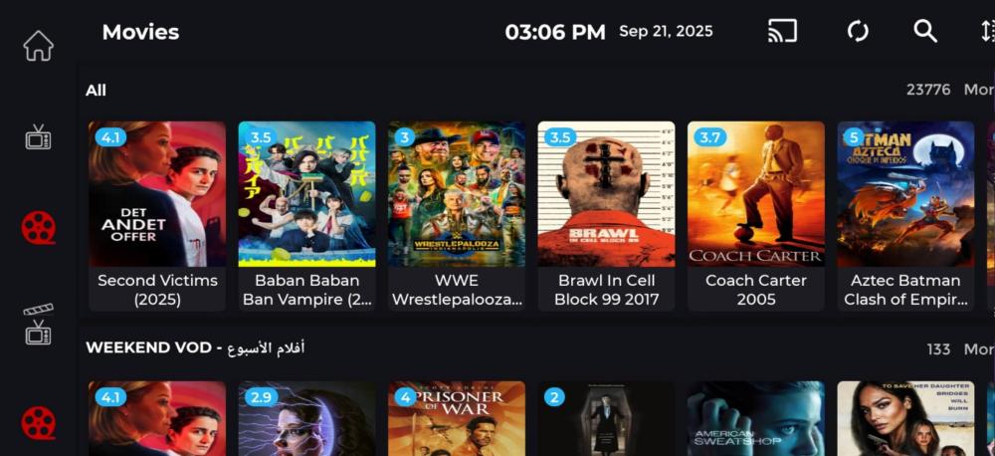
Task: Select the American Sweatshop poster
Action: pyautogui.click(x=756, y=418)
